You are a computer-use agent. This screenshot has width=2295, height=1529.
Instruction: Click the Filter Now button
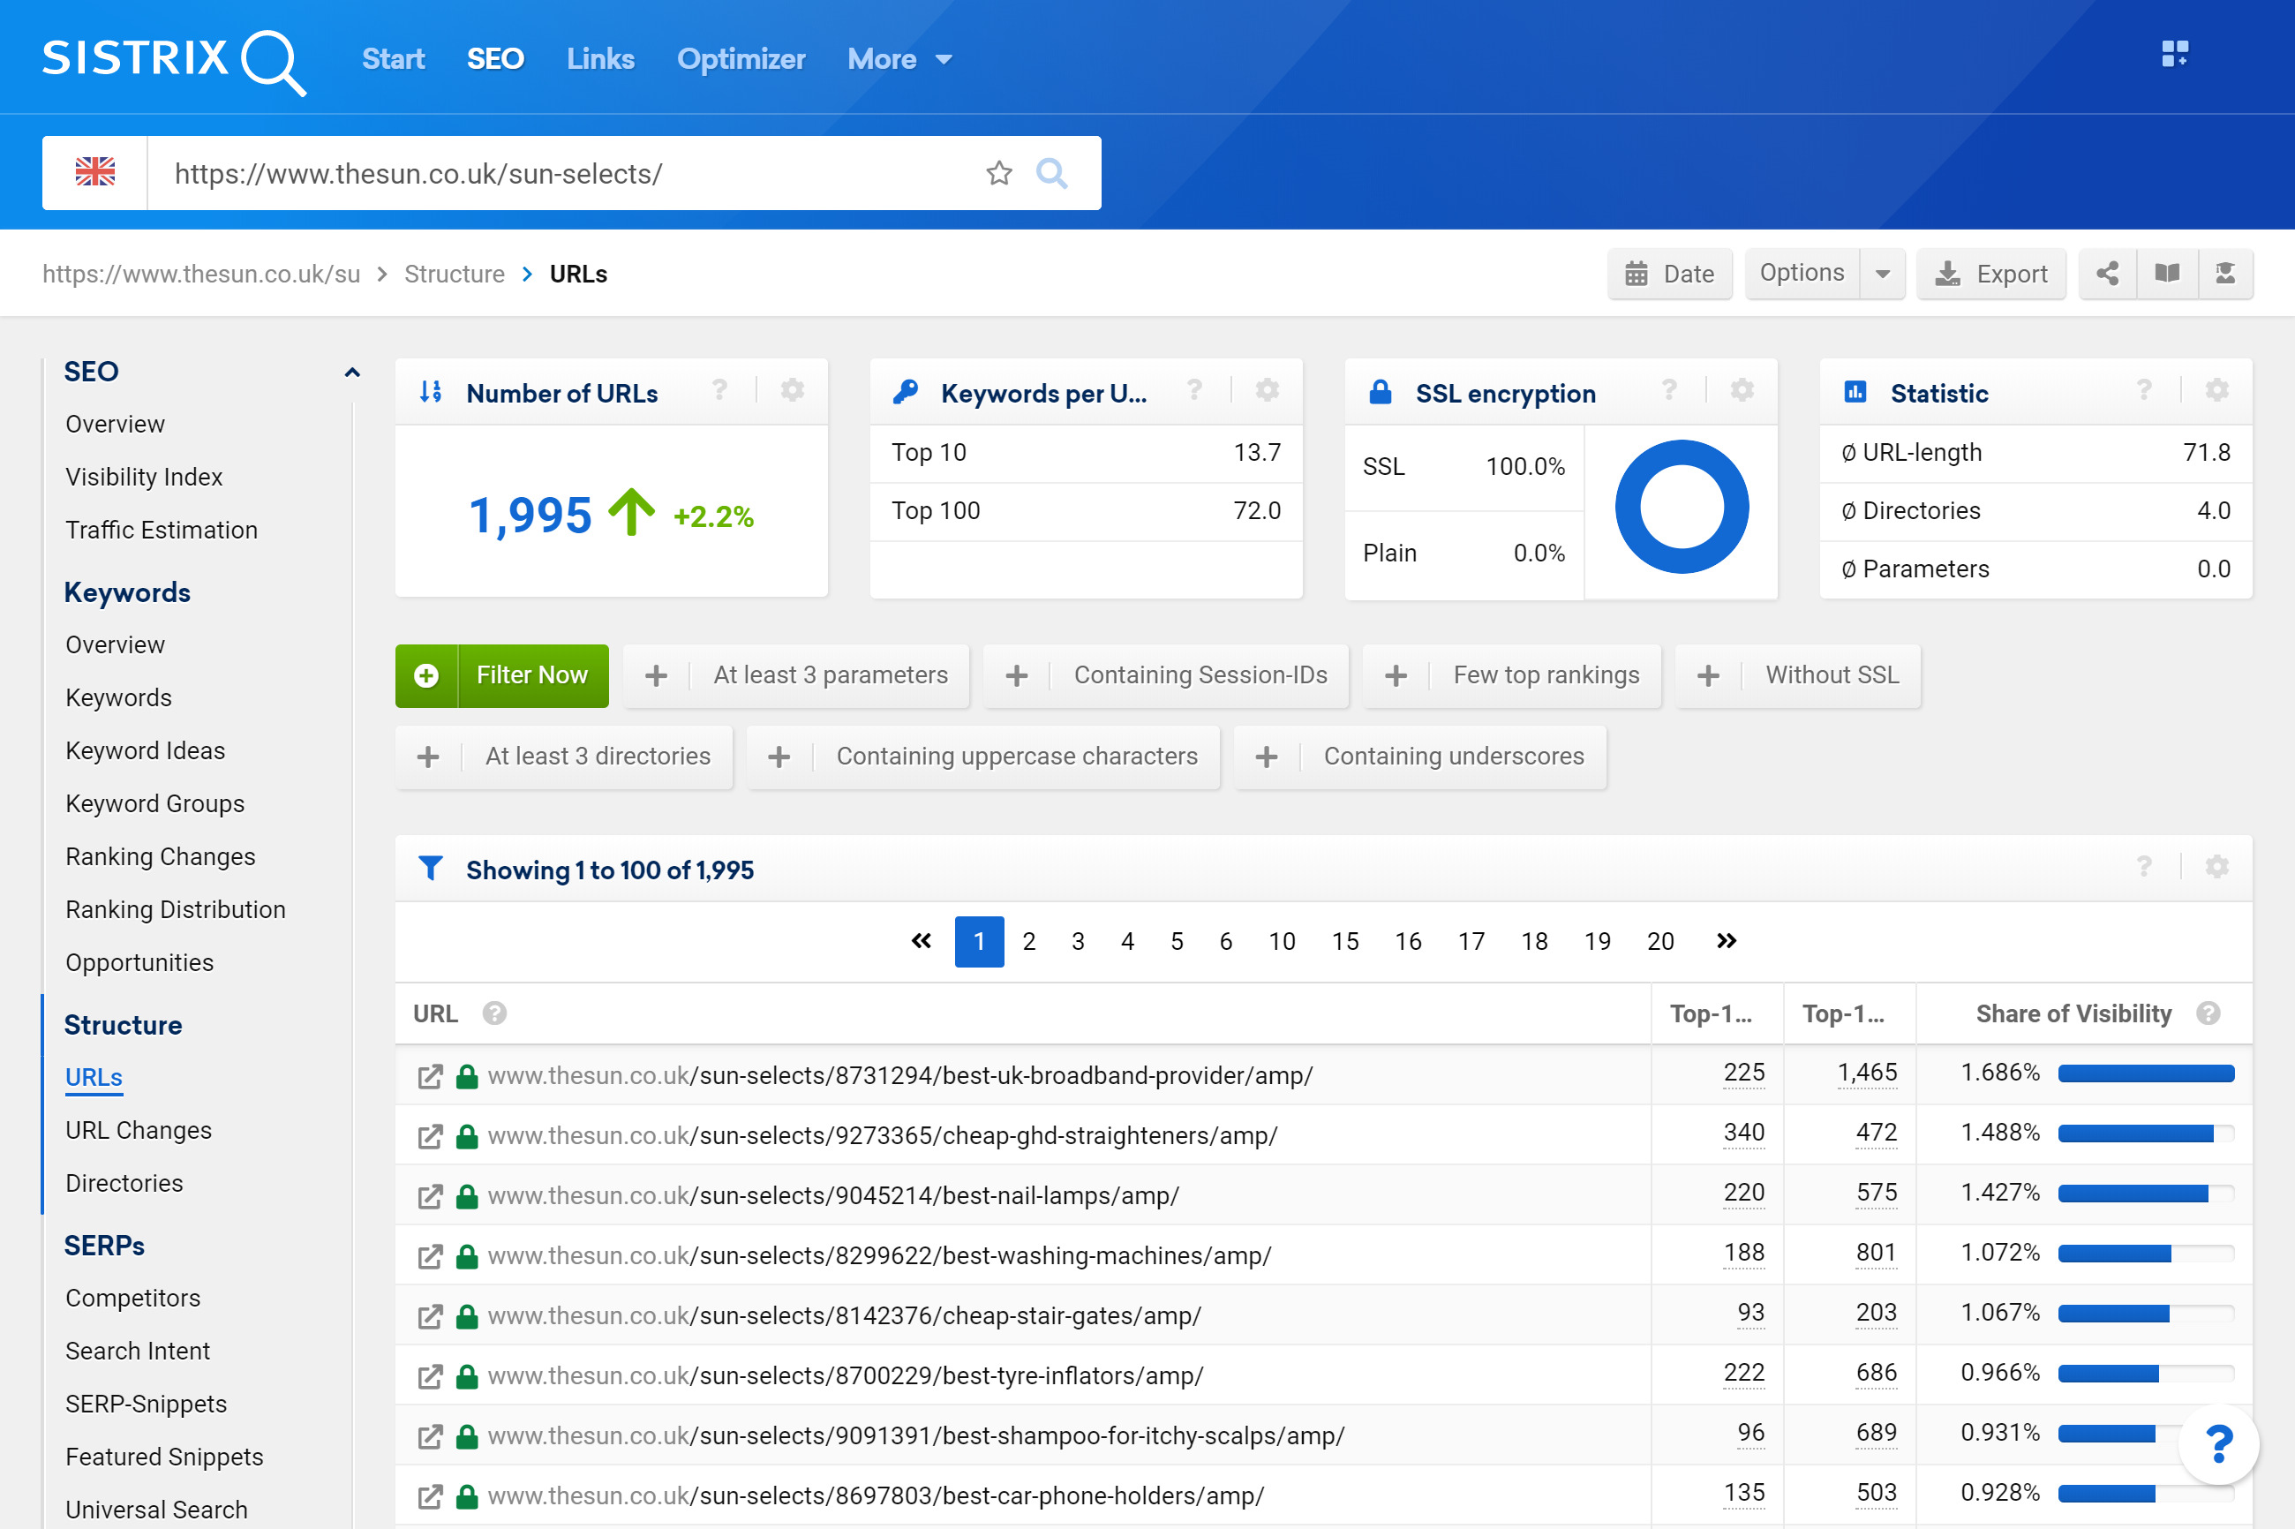(x=502, y=674)
